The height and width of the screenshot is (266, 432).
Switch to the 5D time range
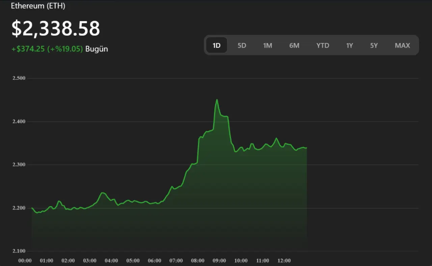tap(242, 45)
